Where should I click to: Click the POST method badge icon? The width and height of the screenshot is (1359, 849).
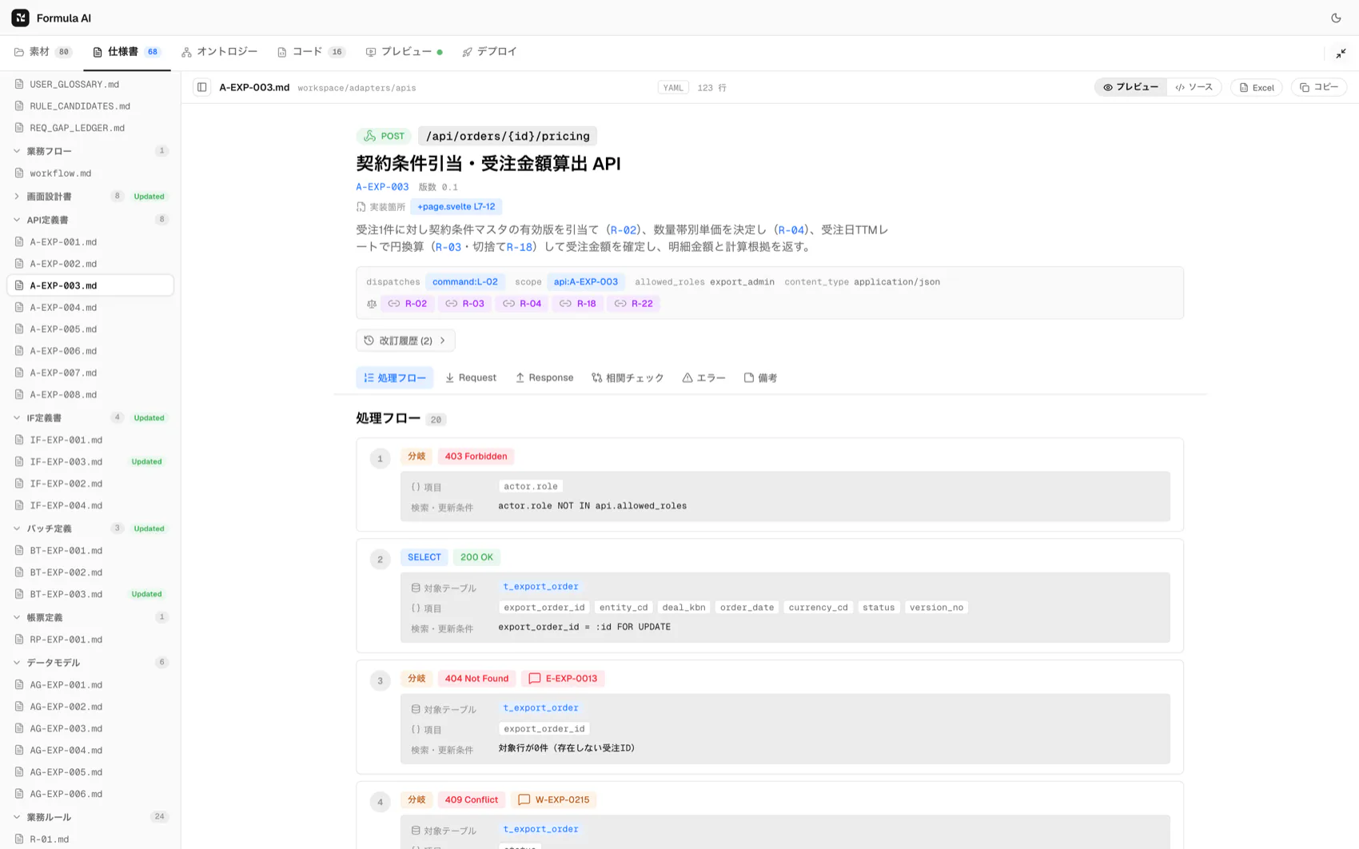click(x=369, y=136)
